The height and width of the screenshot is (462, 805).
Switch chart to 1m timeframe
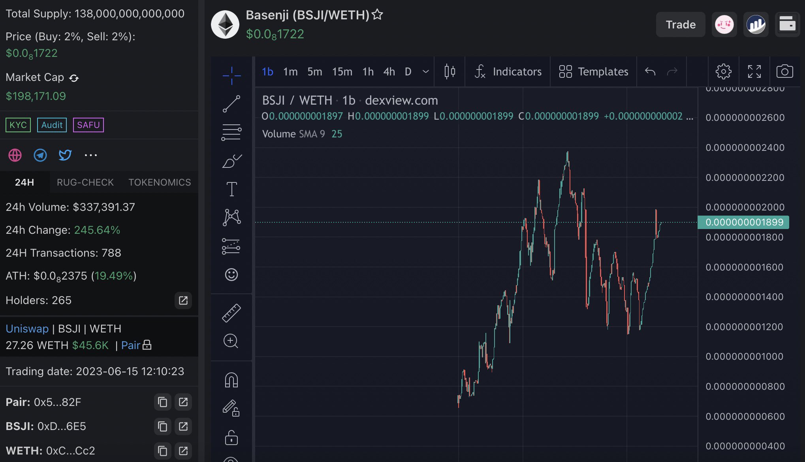click(x=290, y=71)
